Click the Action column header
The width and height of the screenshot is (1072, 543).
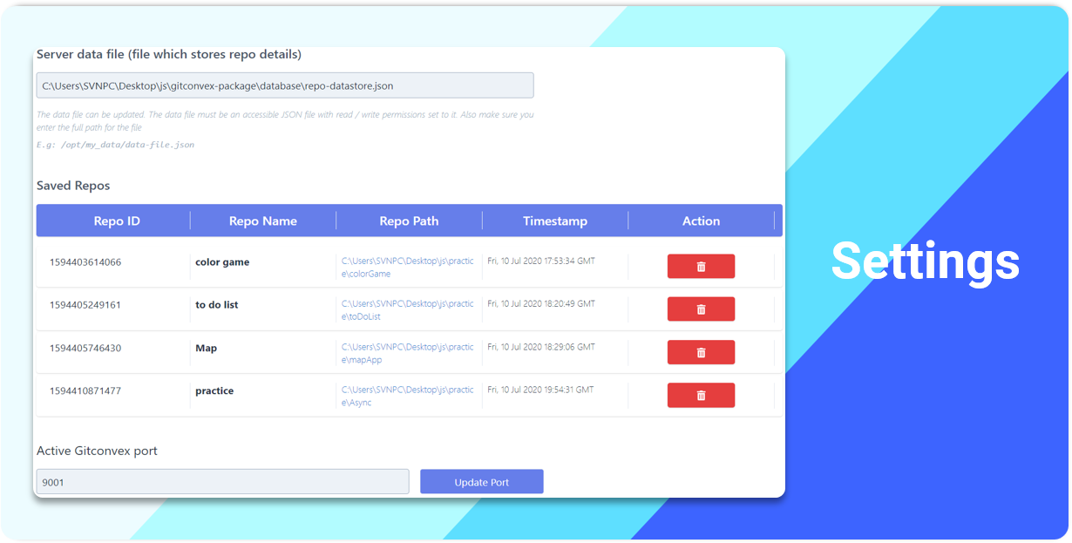(701, 221)
